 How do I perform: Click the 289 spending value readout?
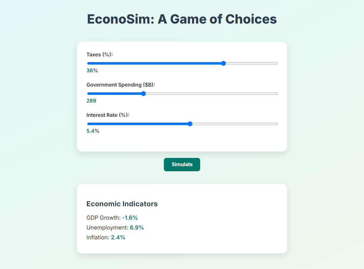click(91, 101)
